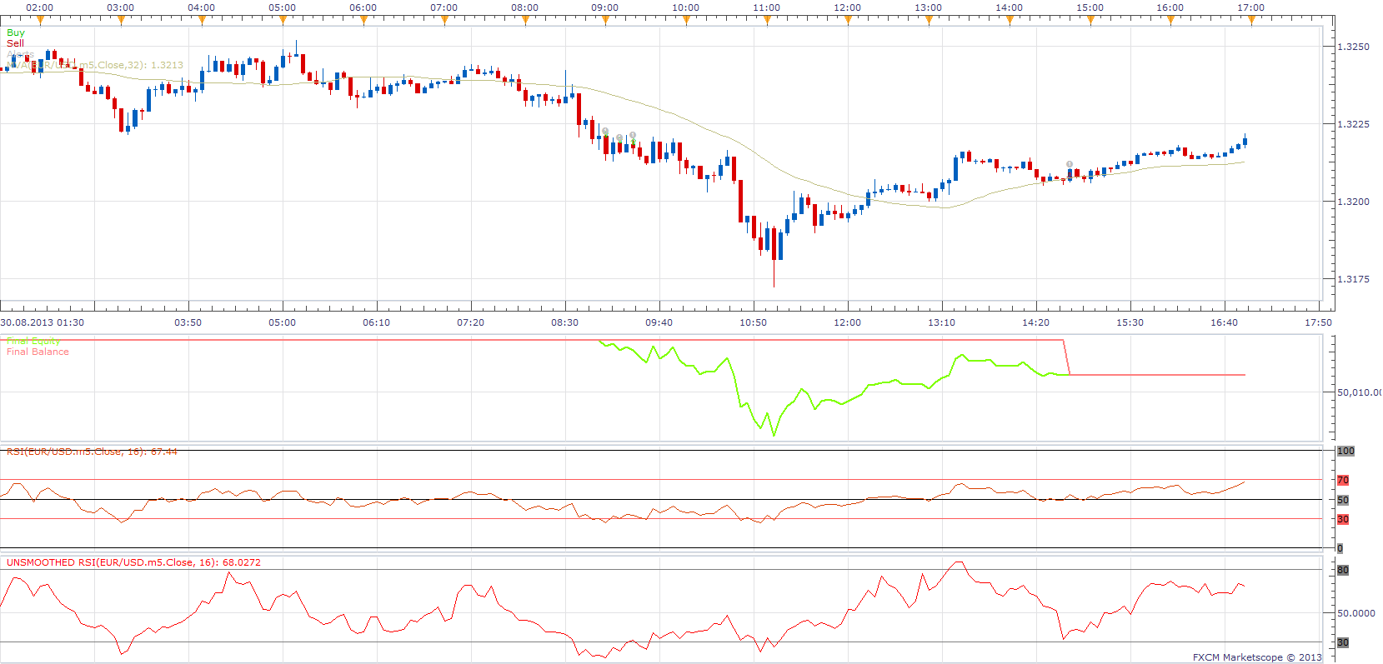
Task: Click the red 70 level in RSI panel
Action: (1343, 480)
